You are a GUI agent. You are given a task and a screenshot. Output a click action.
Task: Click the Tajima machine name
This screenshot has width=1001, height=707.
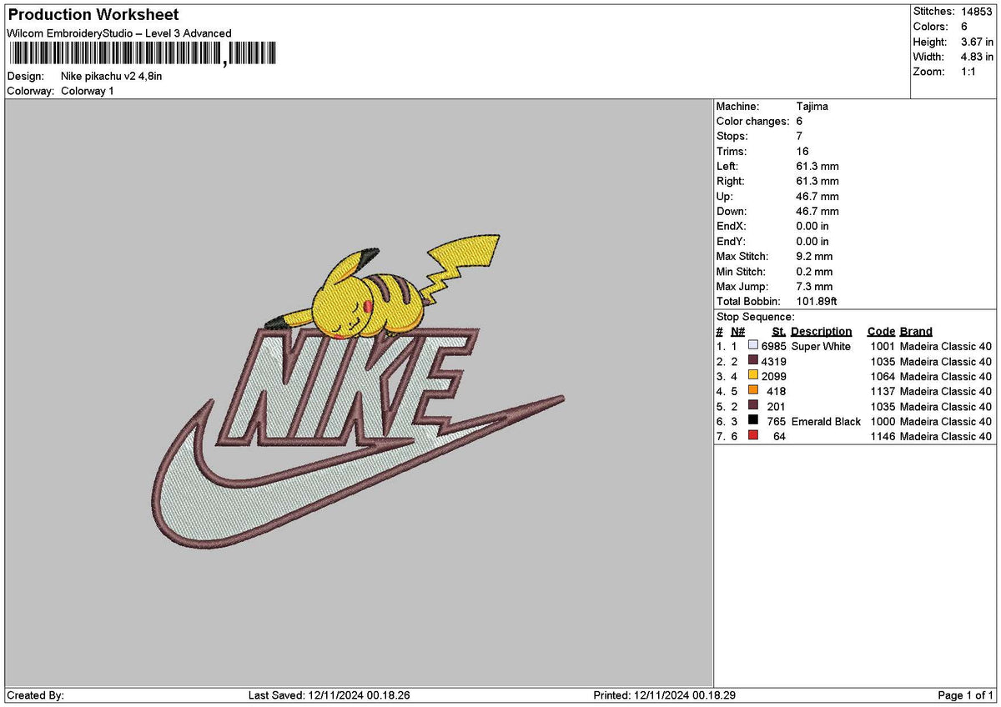pos(811,106)
